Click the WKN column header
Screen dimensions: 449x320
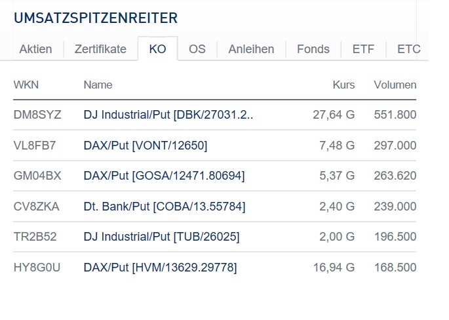click(26, 85)
